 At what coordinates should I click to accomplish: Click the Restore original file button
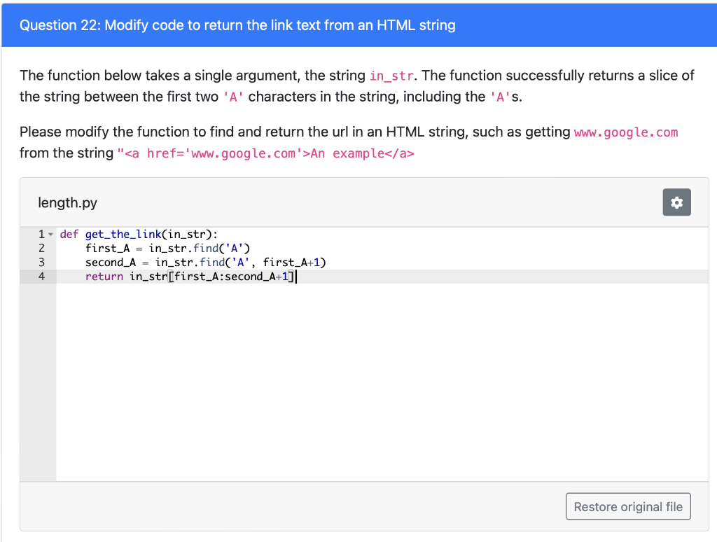[627, 506]
